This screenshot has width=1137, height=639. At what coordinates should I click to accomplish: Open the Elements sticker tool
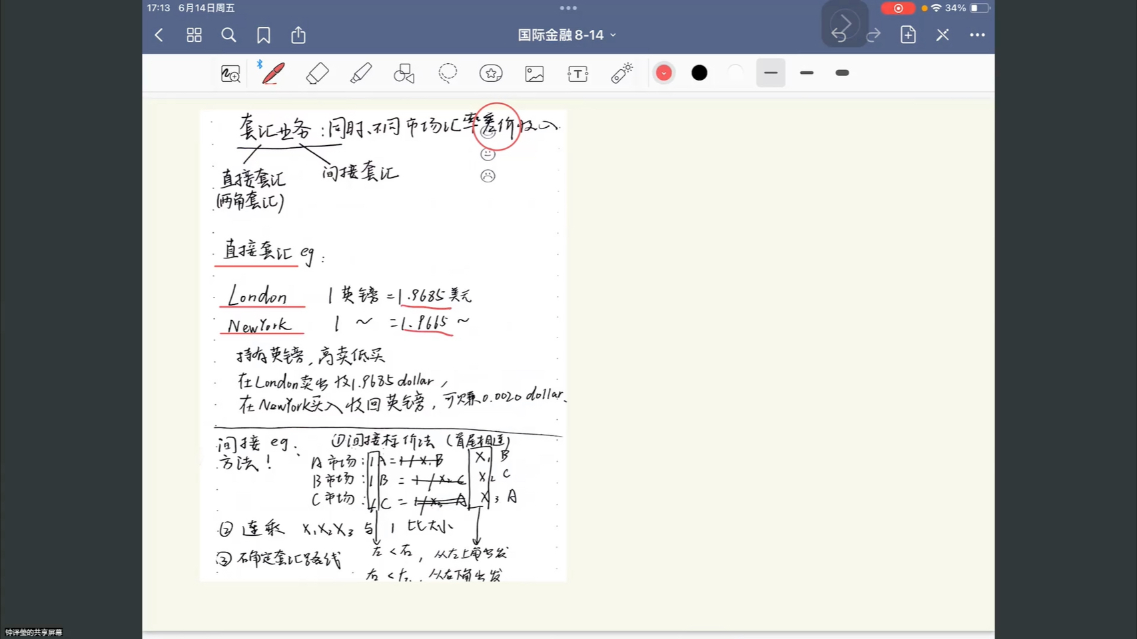491,73
